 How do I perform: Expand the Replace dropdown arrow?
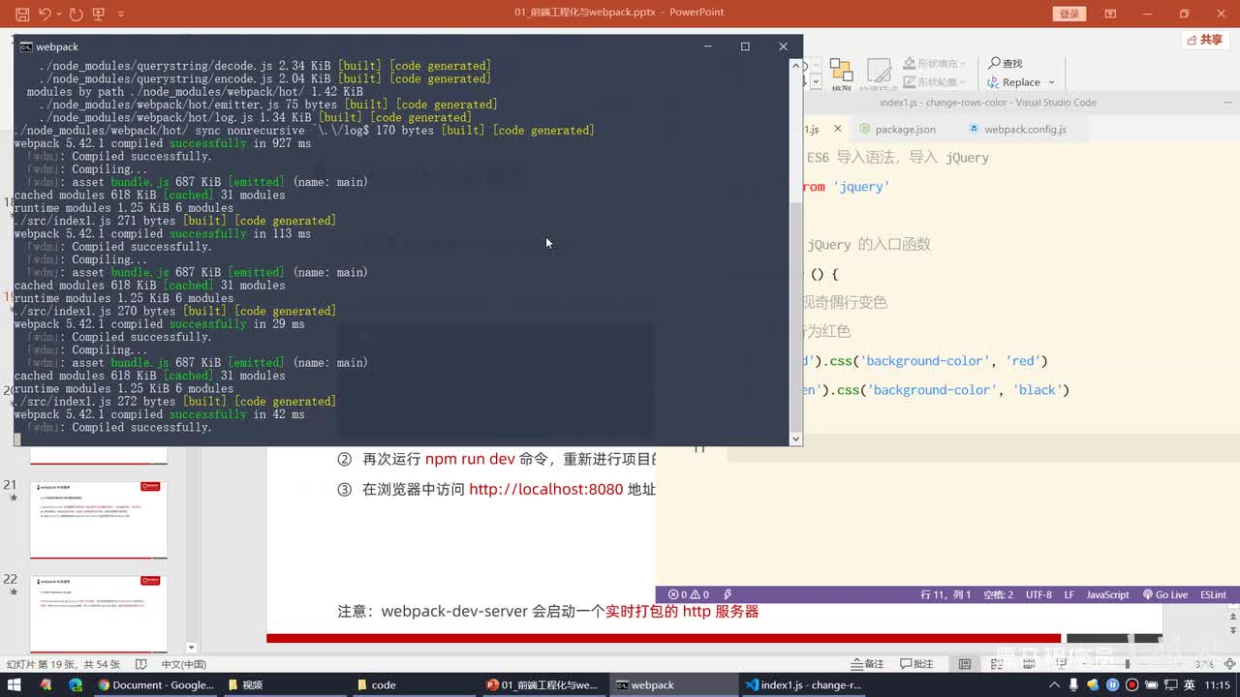pos(1051,82)
